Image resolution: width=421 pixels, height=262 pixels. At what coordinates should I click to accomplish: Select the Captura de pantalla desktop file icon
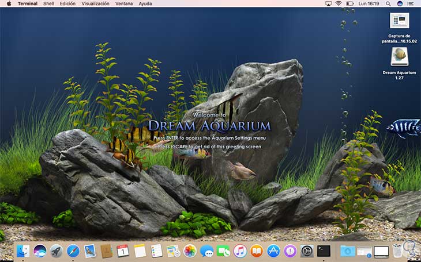(x=400, y=20)
